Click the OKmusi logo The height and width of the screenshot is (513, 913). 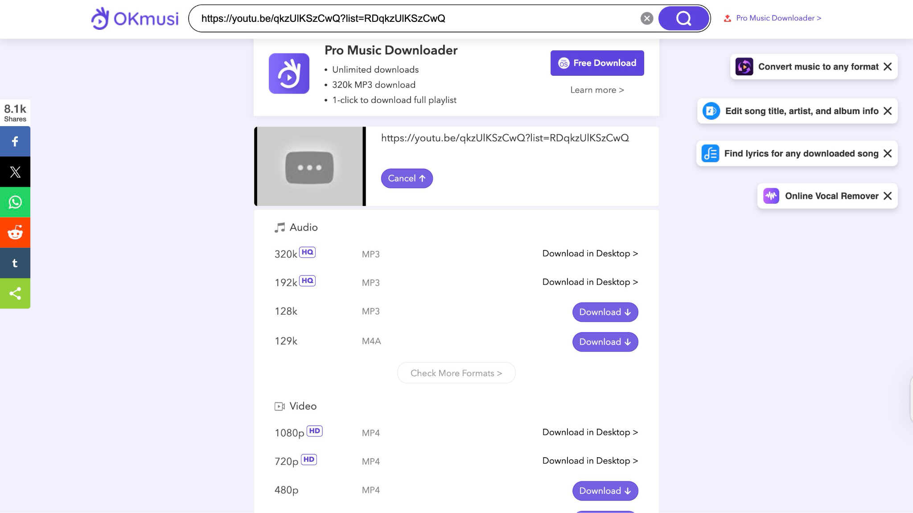pos(135,18)
